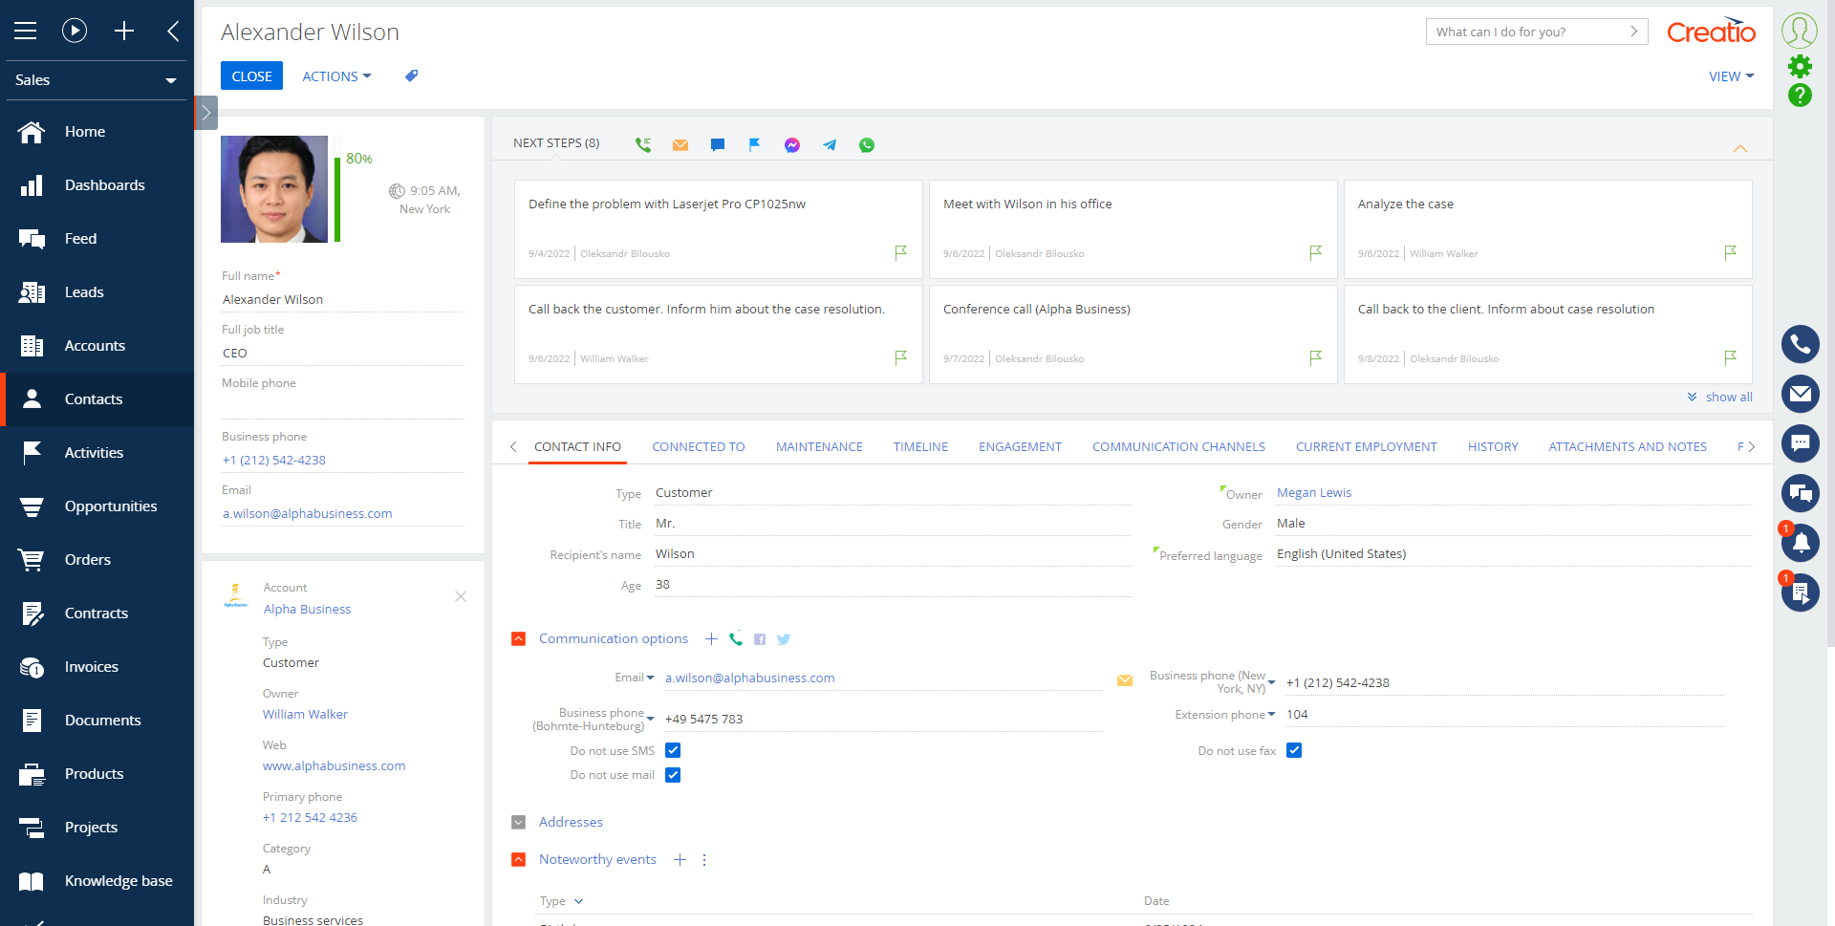Click the Messenger icon in Next Steps
Viewport: 1835px width, 926px height.
[x=791, y=145]
